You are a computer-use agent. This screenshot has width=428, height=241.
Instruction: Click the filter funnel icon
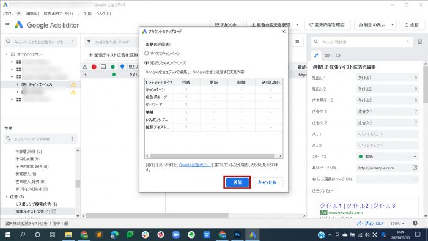(x=89, y=42)
